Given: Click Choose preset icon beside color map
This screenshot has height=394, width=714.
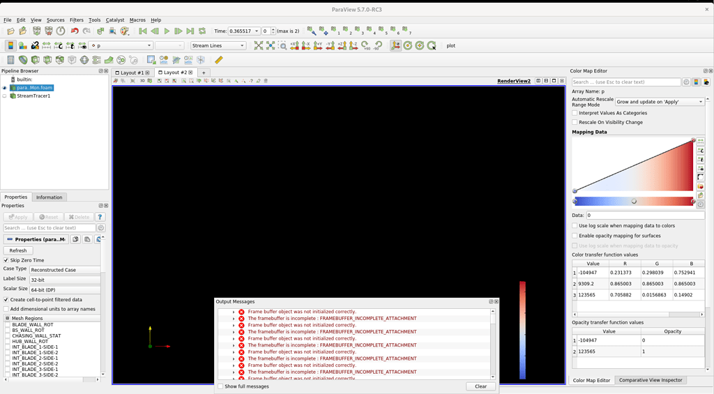Looking at the screenshot, I should click(700, 186).
